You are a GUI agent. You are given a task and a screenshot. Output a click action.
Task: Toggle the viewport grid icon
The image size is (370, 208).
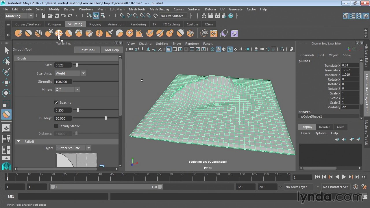point(169,49)
